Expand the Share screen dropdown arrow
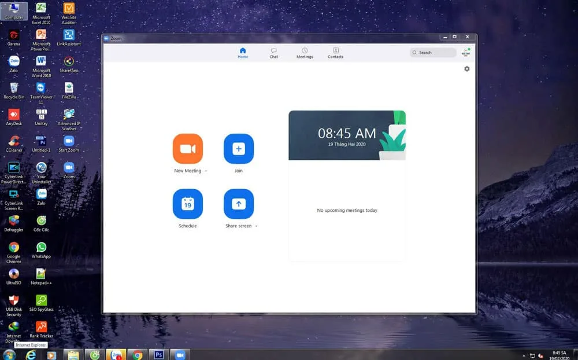 pos(256,226)
